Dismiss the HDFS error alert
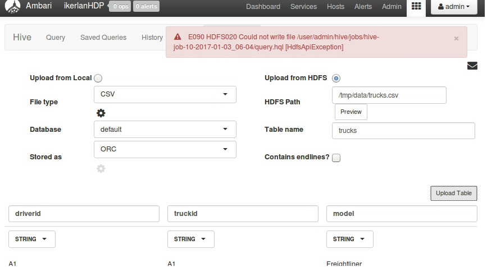This screenshot has width=487, height=267. [x=456, y=39]
